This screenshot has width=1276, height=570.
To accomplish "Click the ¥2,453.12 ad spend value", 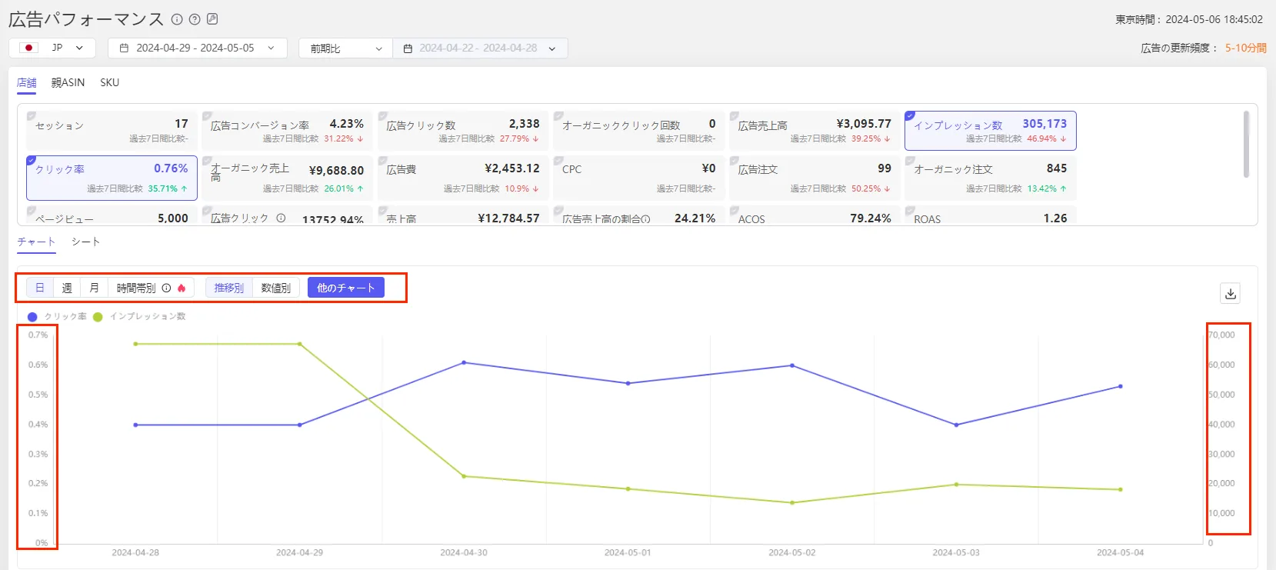I will 512,168.
